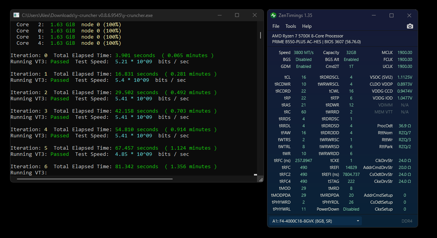Click the AMD Ryzen 7 5700X processor name

(x=308, y=36)
